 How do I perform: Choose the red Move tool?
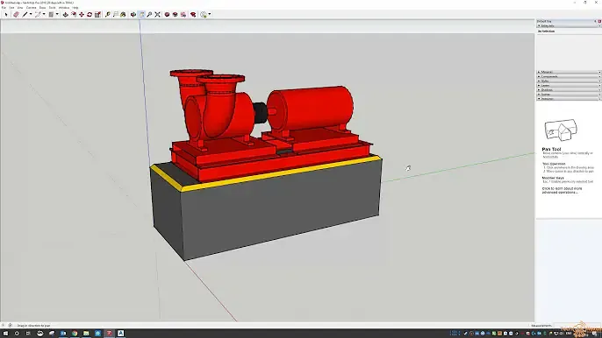(x=82, y=15)
